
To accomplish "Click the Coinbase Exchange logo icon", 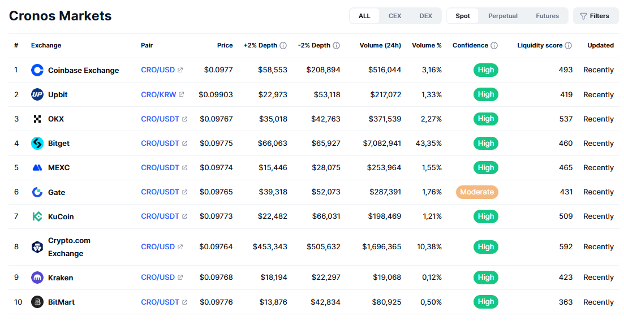I will pyautogui.click(x=37, y=70).
